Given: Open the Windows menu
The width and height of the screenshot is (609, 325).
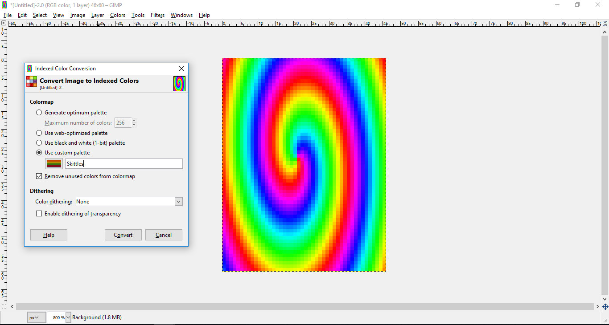Looking at the screenshot, I should point(181,15).
